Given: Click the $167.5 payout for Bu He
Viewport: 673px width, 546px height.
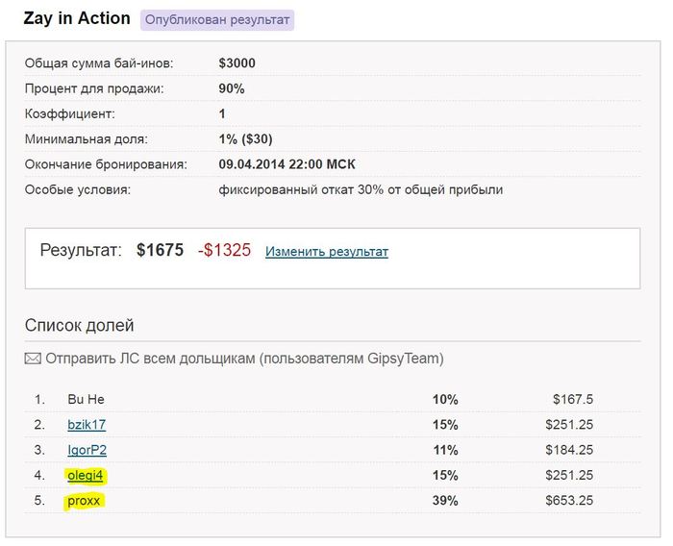Looking at the screenshot, I should click(x=573, y=399).
